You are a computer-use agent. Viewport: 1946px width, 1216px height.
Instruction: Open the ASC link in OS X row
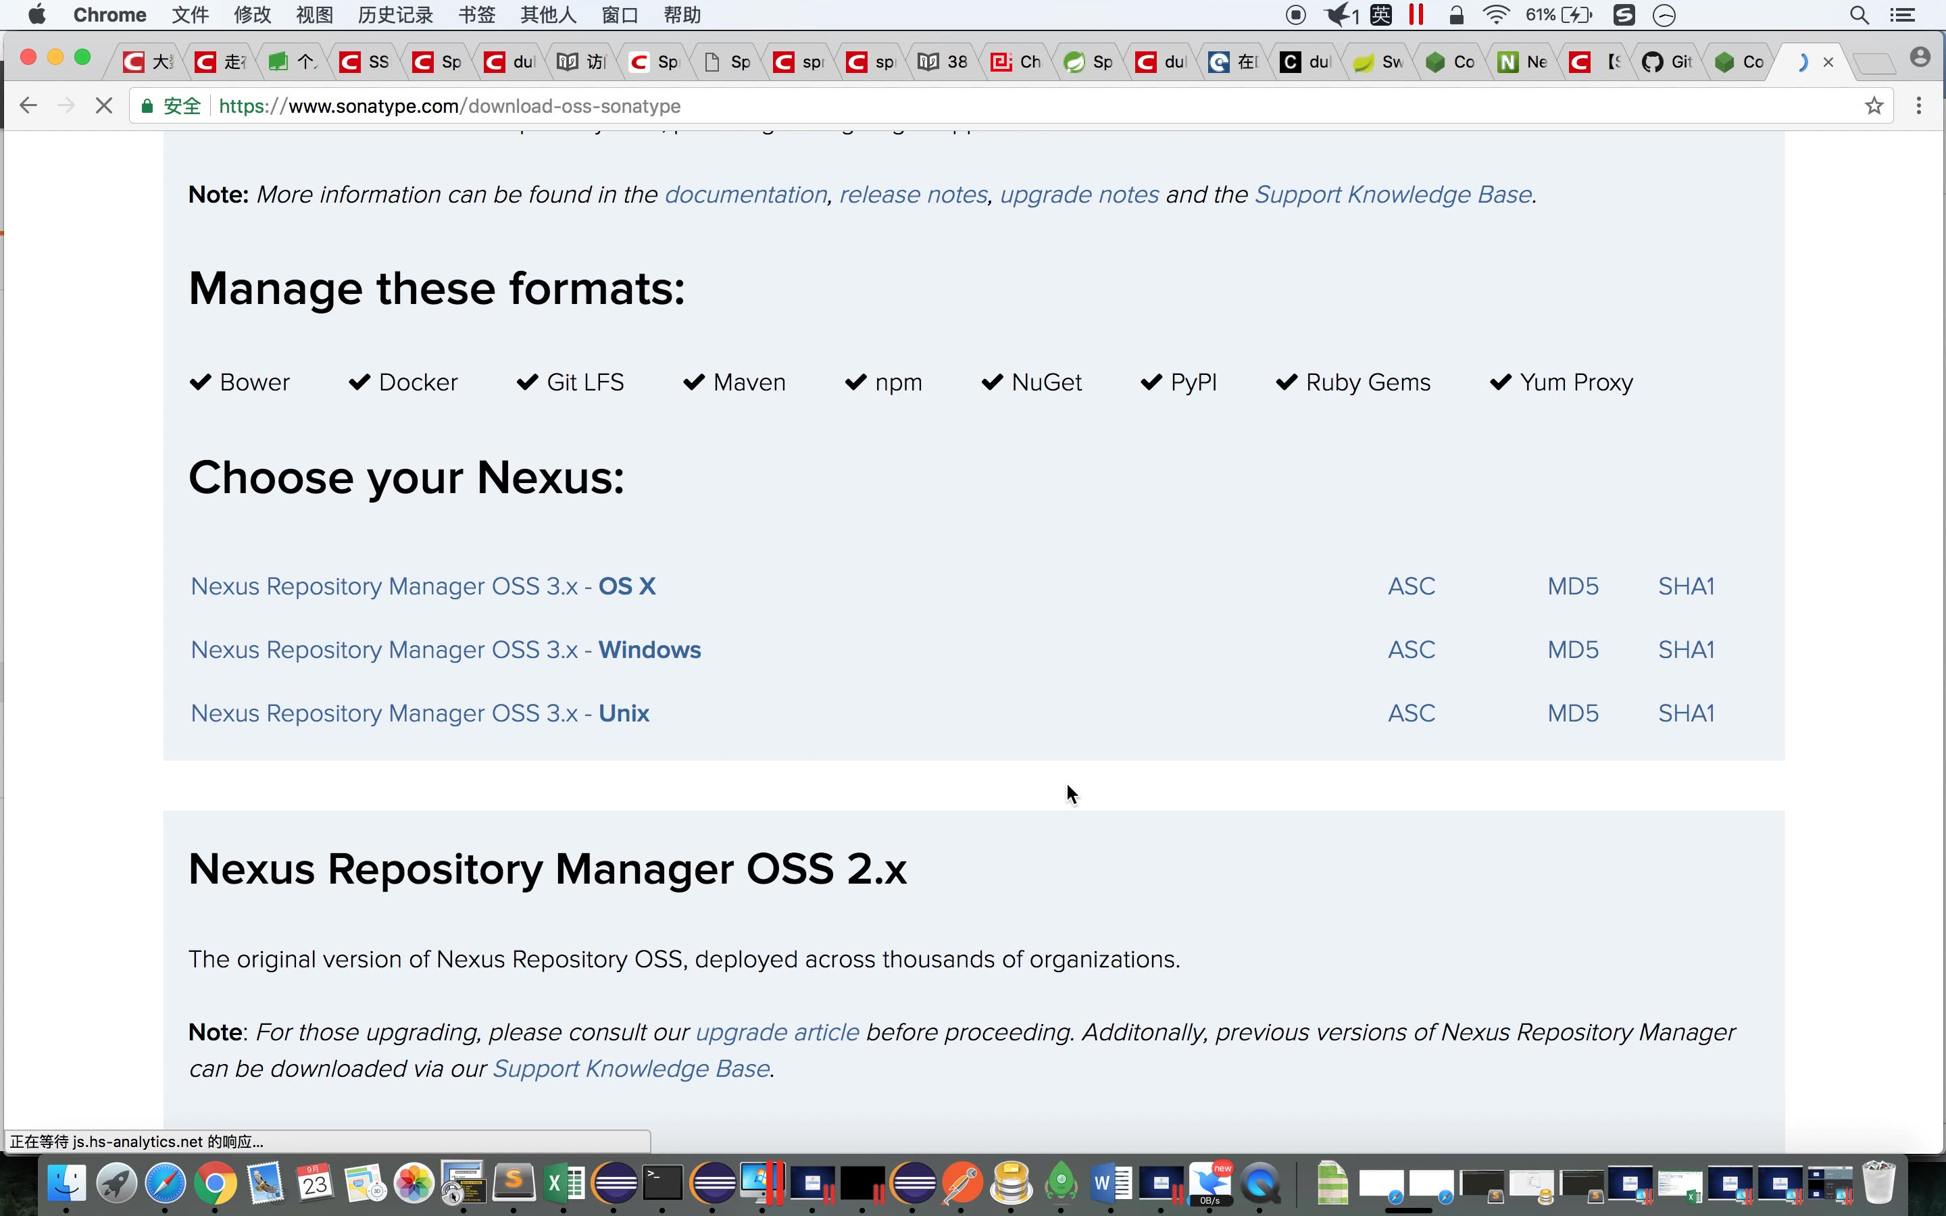1412,586
